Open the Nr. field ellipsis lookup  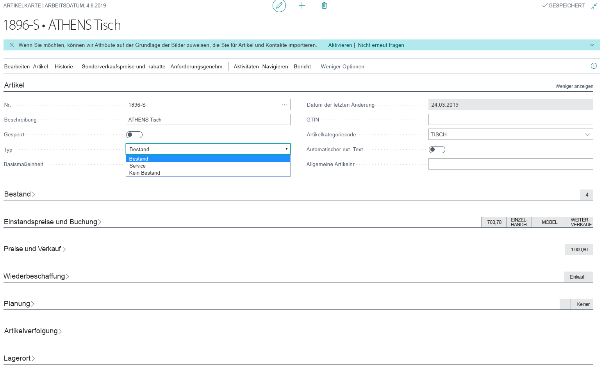pos(285,105)
